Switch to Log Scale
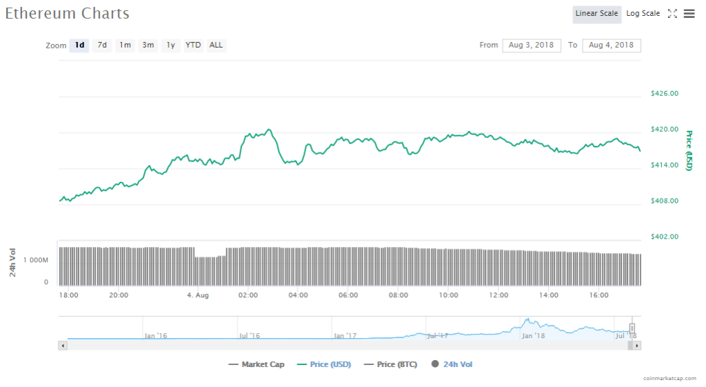 (x=643, y=14)
